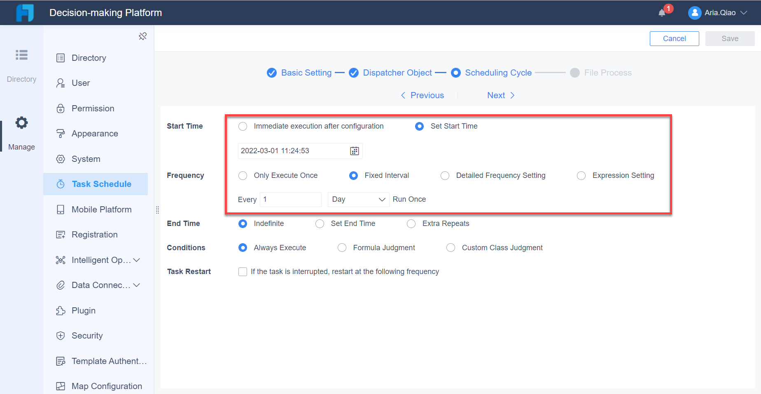The width and height of the screenshot is (761, 394).
Task: Open the Directory section icon in sidebar
Action: [x=21, y=55]
